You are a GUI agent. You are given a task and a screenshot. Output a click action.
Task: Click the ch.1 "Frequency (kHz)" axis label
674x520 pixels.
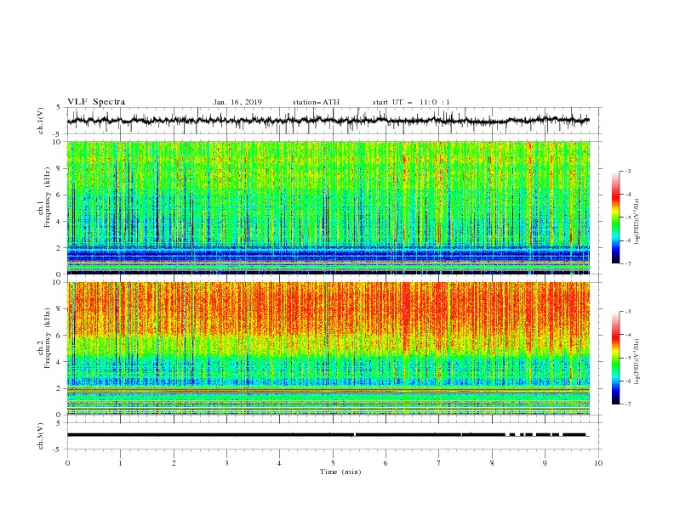[x=47, y=199]
